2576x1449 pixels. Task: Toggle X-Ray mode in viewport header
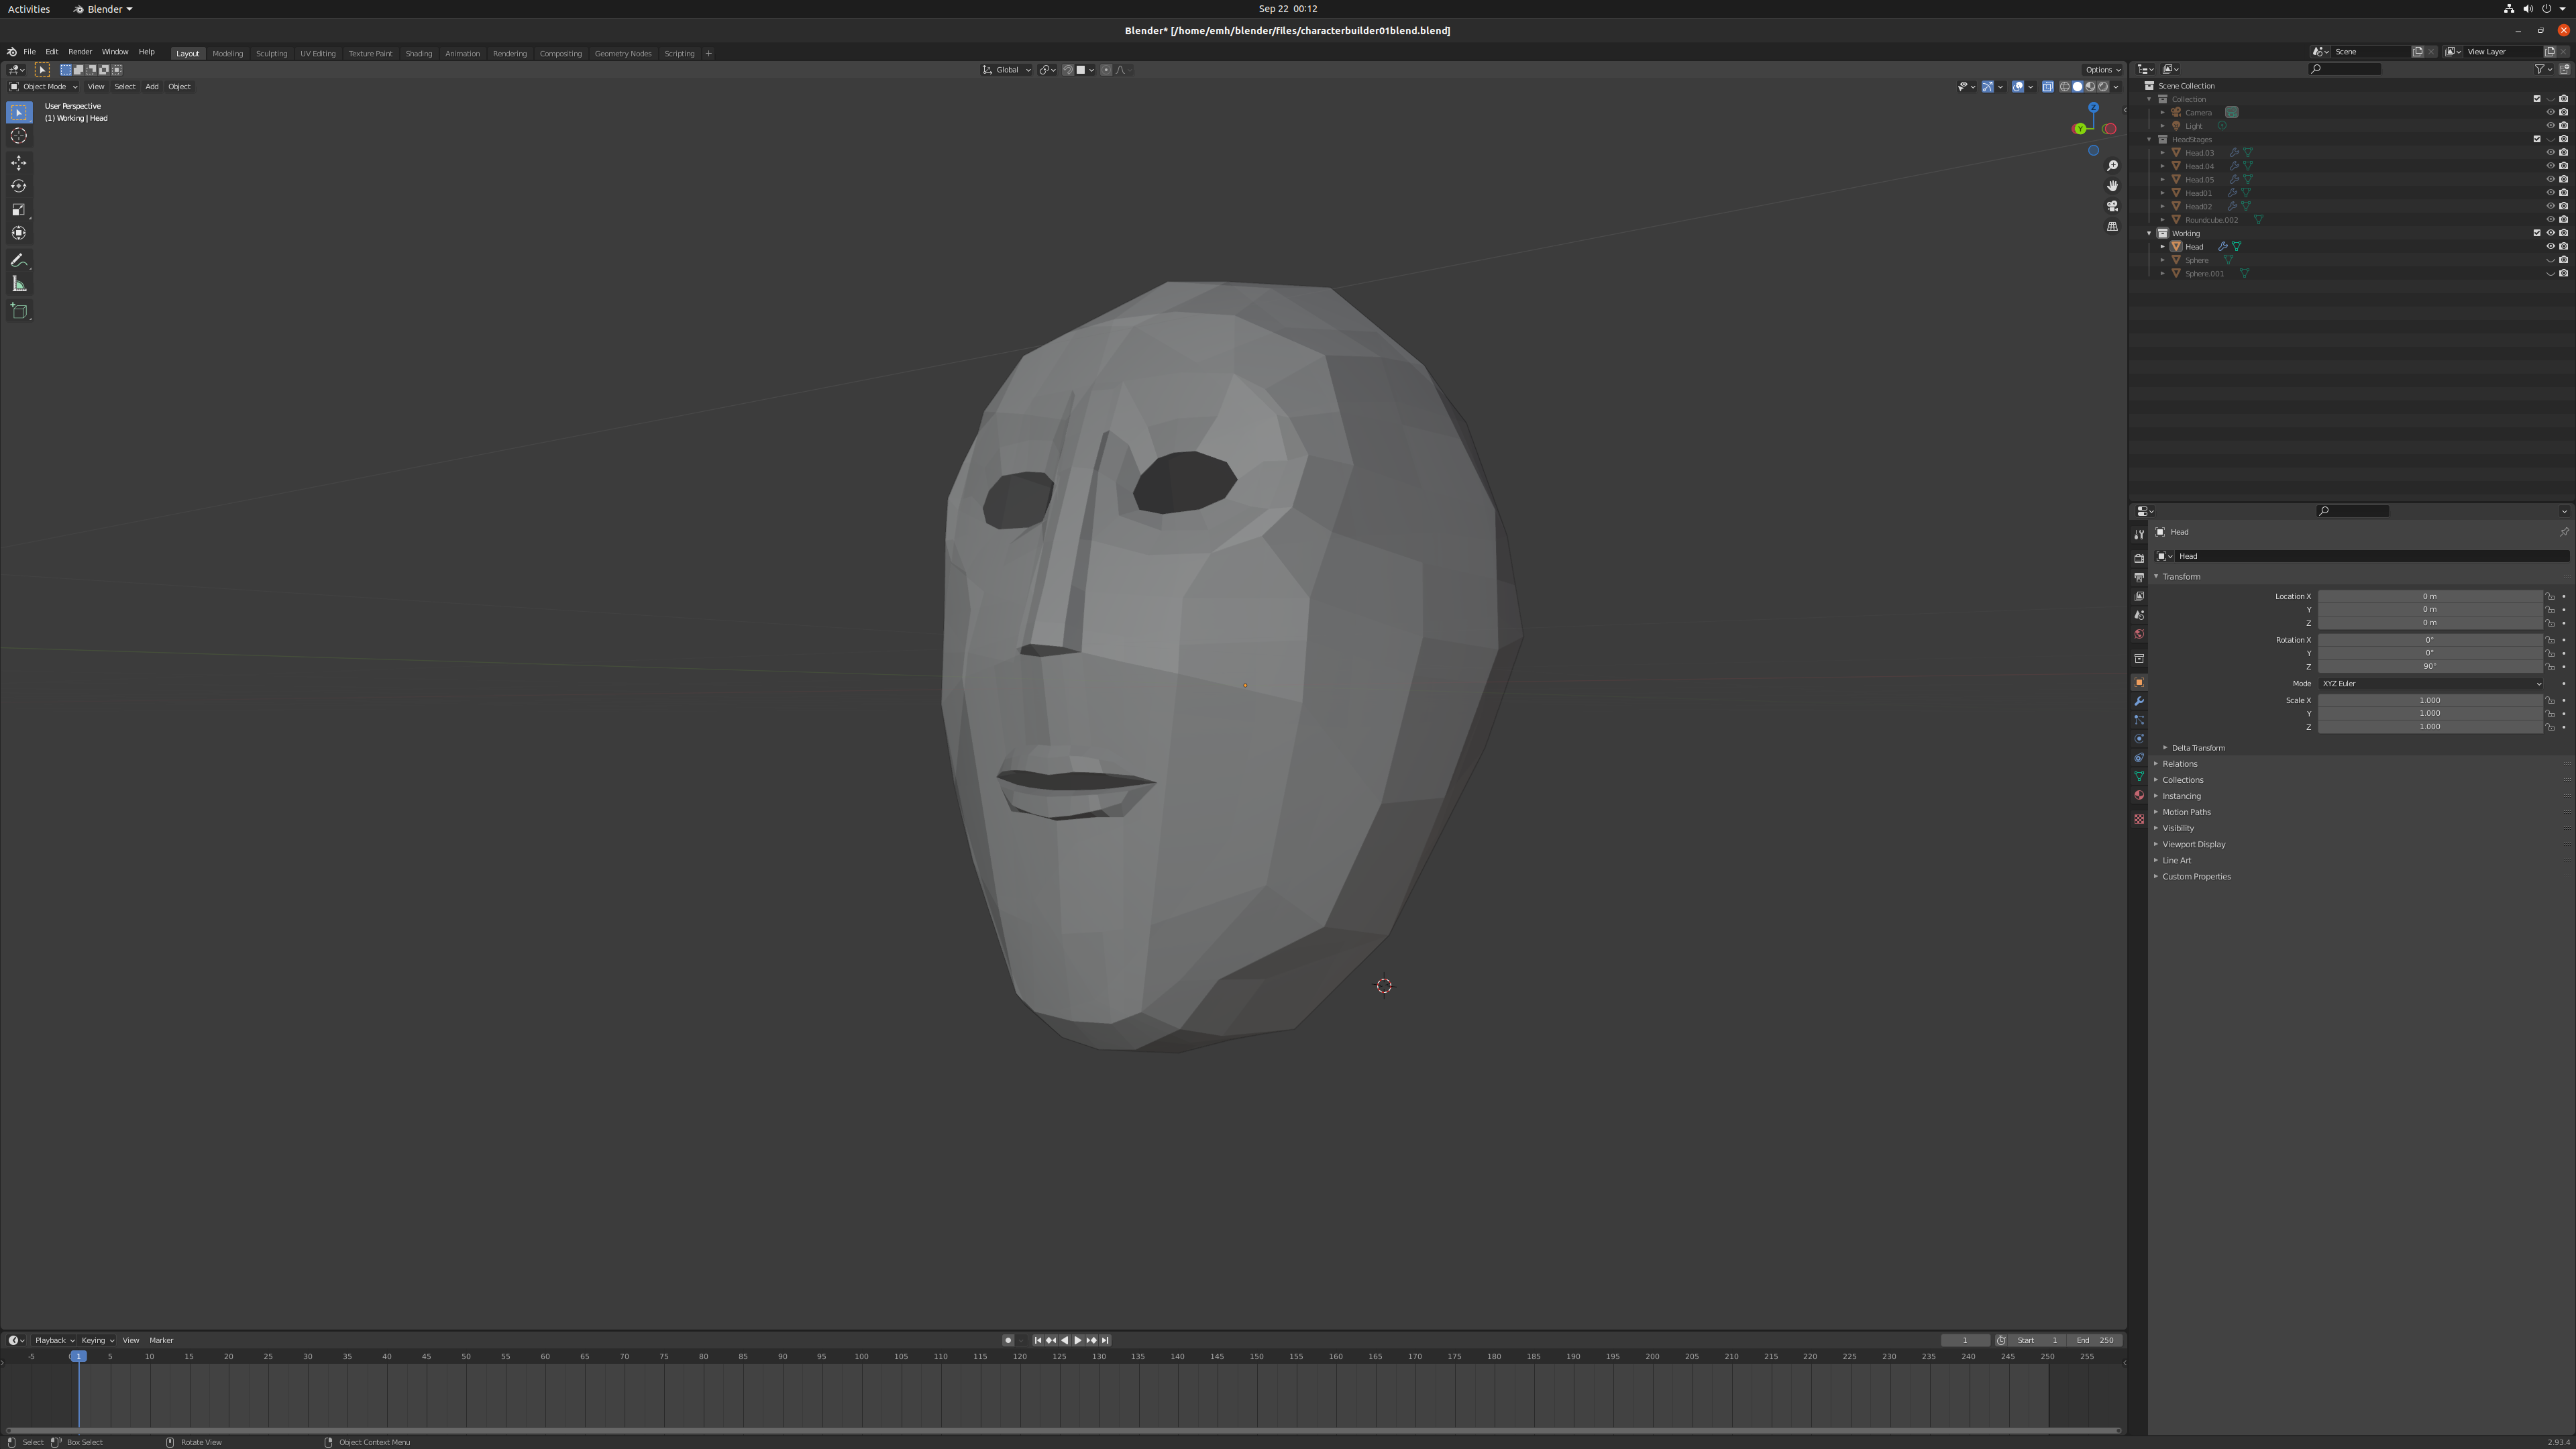2047,87
